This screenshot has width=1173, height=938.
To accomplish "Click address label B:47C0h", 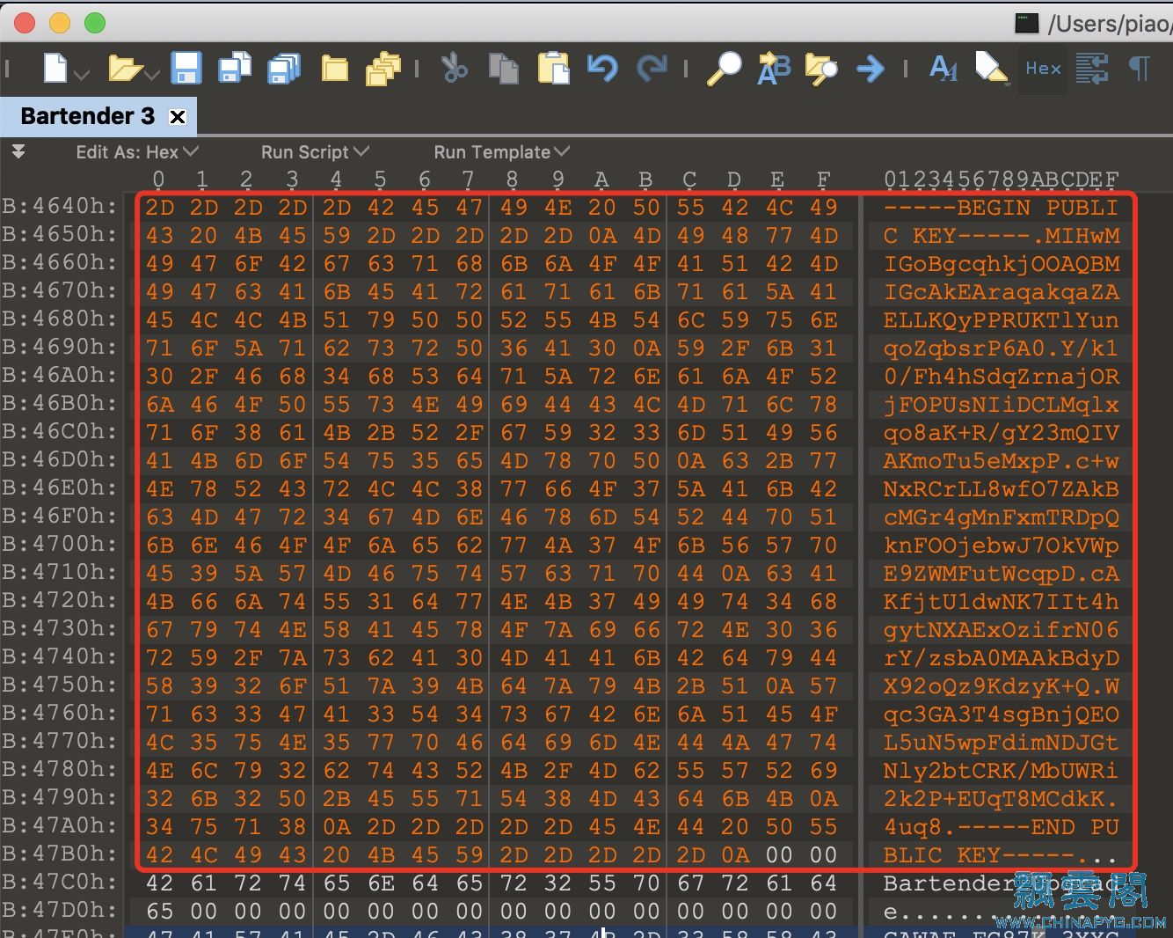I will (60, 883).
